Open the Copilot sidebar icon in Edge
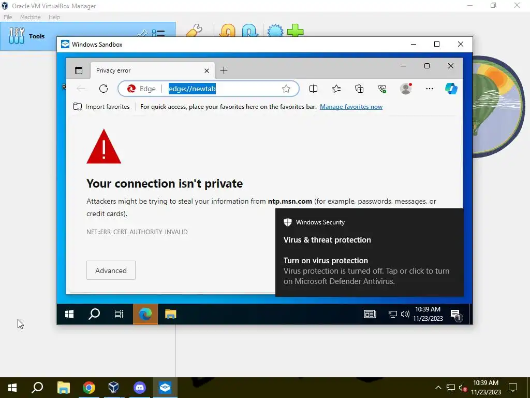Screen dimensions: 530x398 [451, 89]
